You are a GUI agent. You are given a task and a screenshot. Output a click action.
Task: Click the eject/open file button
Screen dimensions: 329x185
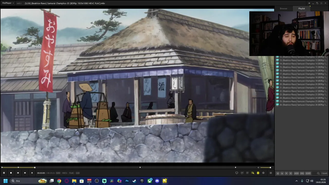(32, 173)
